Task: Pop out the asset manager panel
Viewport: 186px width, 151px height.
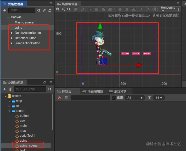Action: (44, 82)
